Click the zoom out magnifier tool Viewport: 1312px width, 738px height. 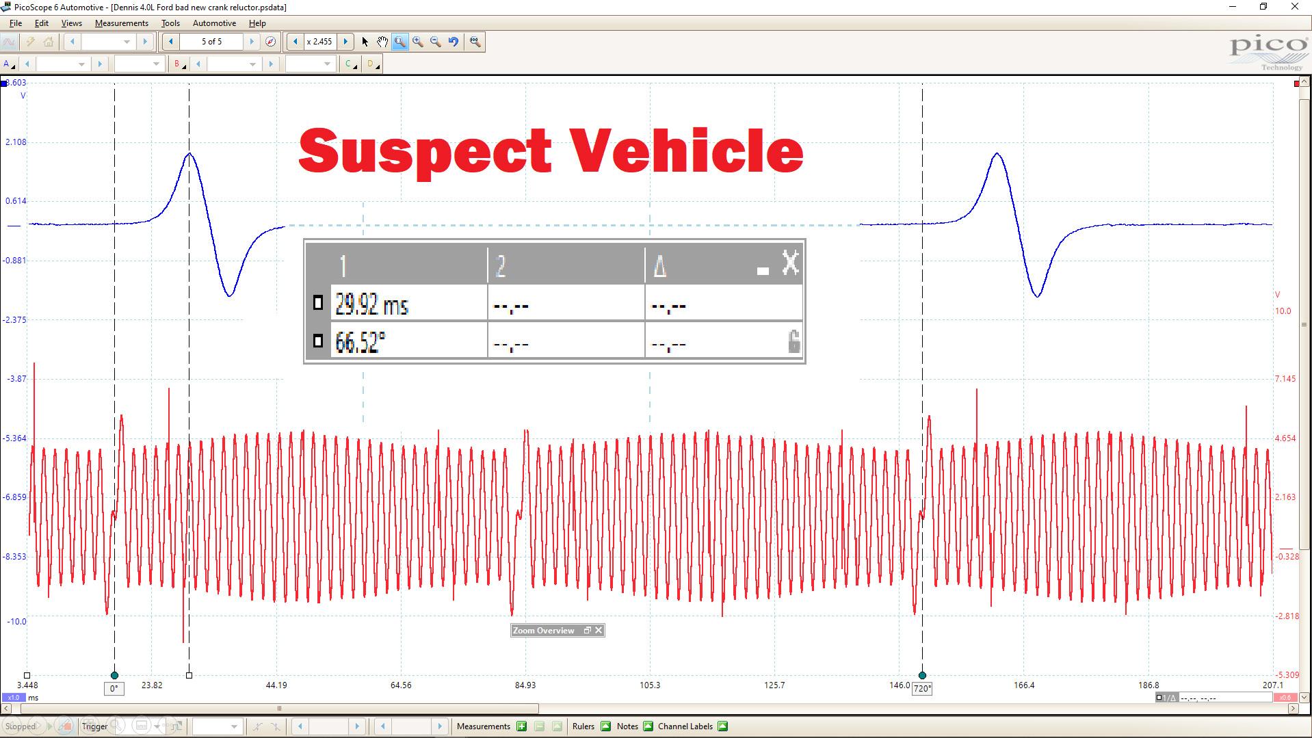(436, 42)
